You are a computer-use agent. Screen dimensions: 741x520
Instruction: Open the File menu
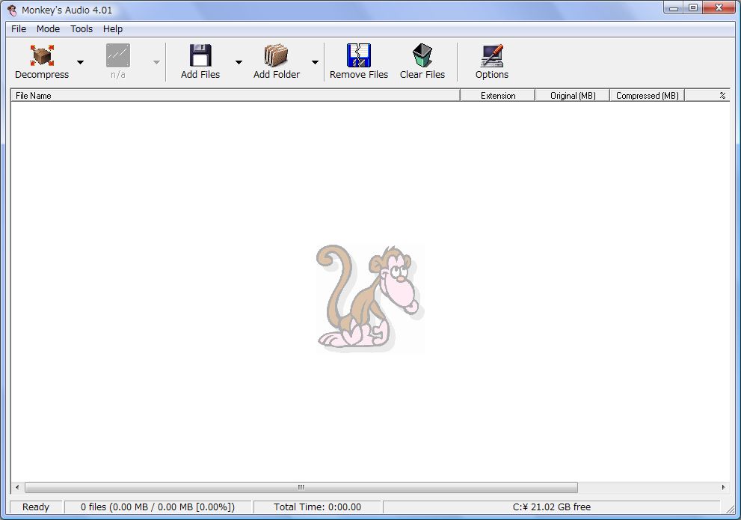click(x=19, y=29)
